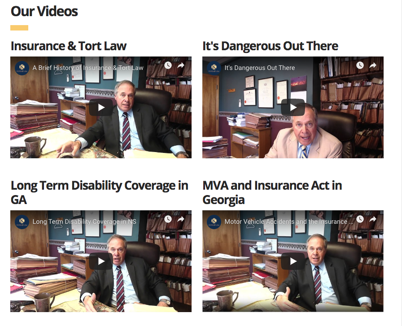Open Kimball Law channel logo on Disability video
The image size is (402, 326).
click(22, 222)
